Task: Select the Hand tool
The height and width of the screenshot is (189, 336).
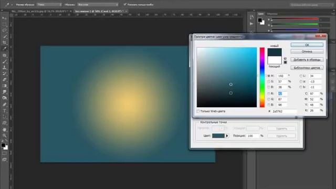Action: [4, 130]
